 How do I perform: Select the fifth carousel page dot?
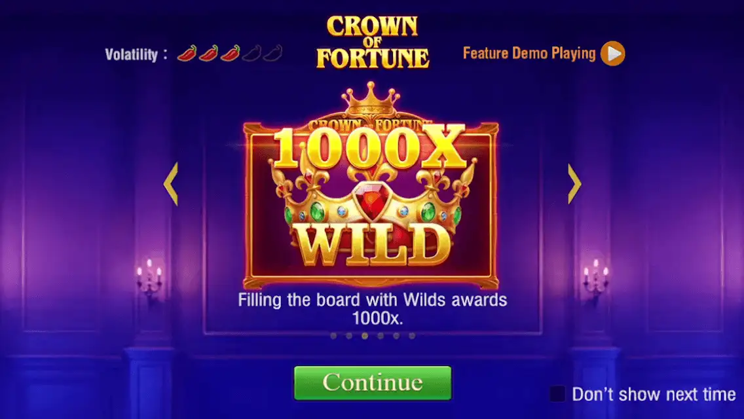click(396, 336)
